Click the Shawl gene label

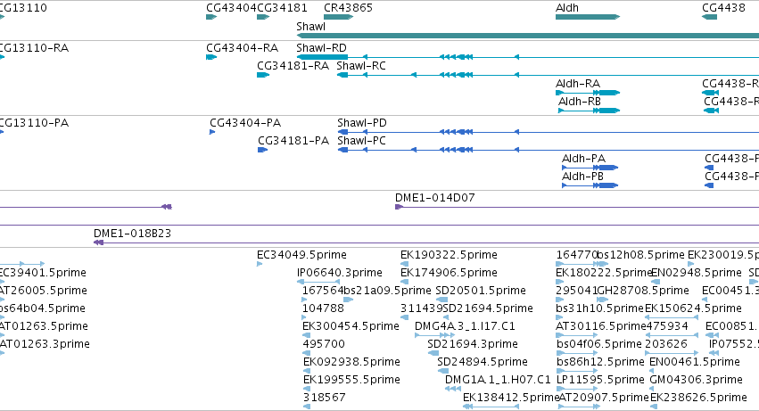point(310,27)
